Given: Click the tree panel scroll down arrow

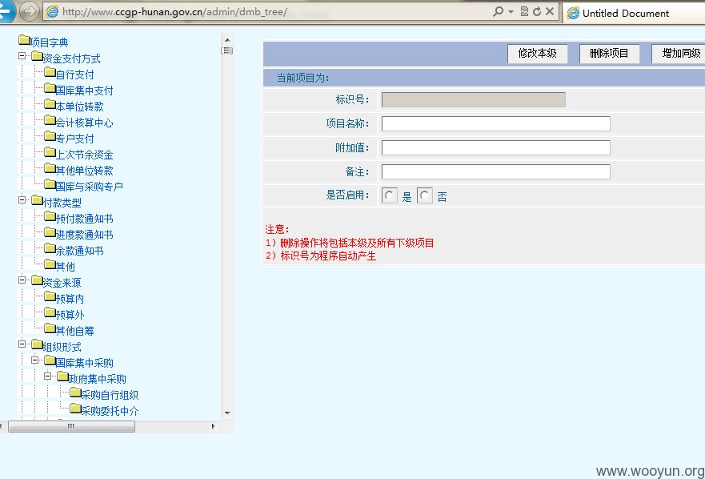Looking at the screenshot, I should 227,413.
